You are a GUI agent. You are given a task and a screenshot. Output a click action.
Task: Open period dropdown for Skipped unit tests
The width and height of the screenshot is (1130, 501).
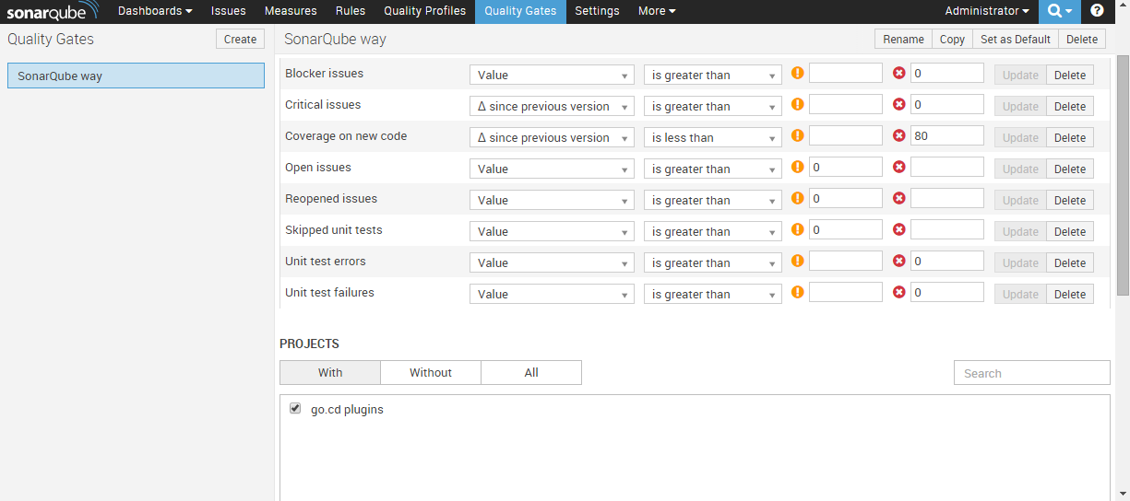pos(552,231)
